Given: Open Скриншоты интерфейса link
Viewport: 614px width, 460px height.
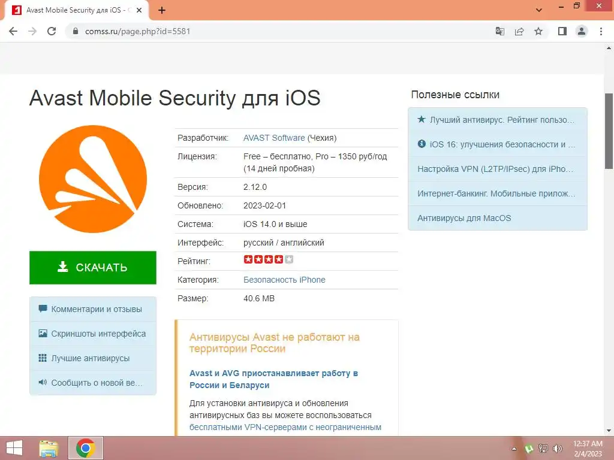Looking at the screenshot, I should point(93,334).
